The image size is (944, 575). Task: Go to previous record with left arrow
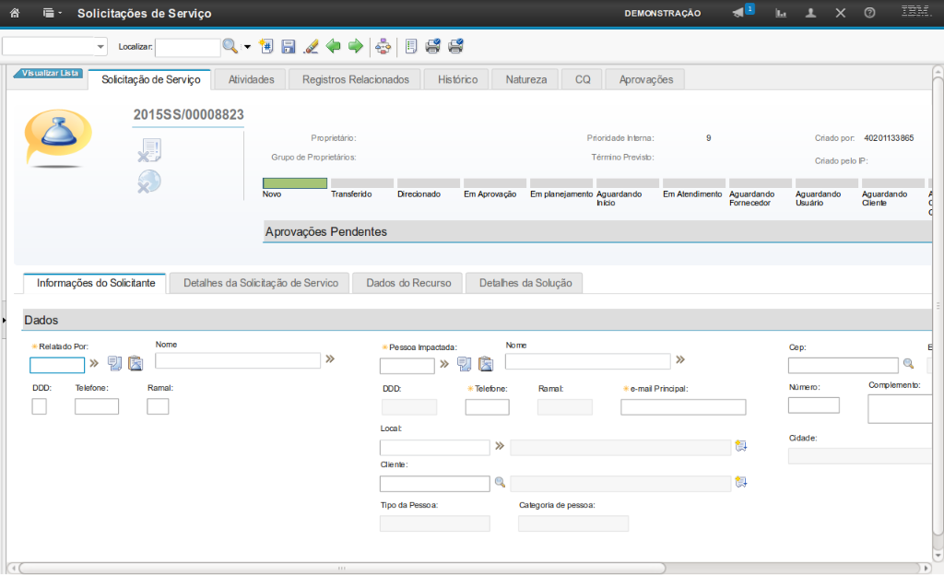click(x=334, y=46)
